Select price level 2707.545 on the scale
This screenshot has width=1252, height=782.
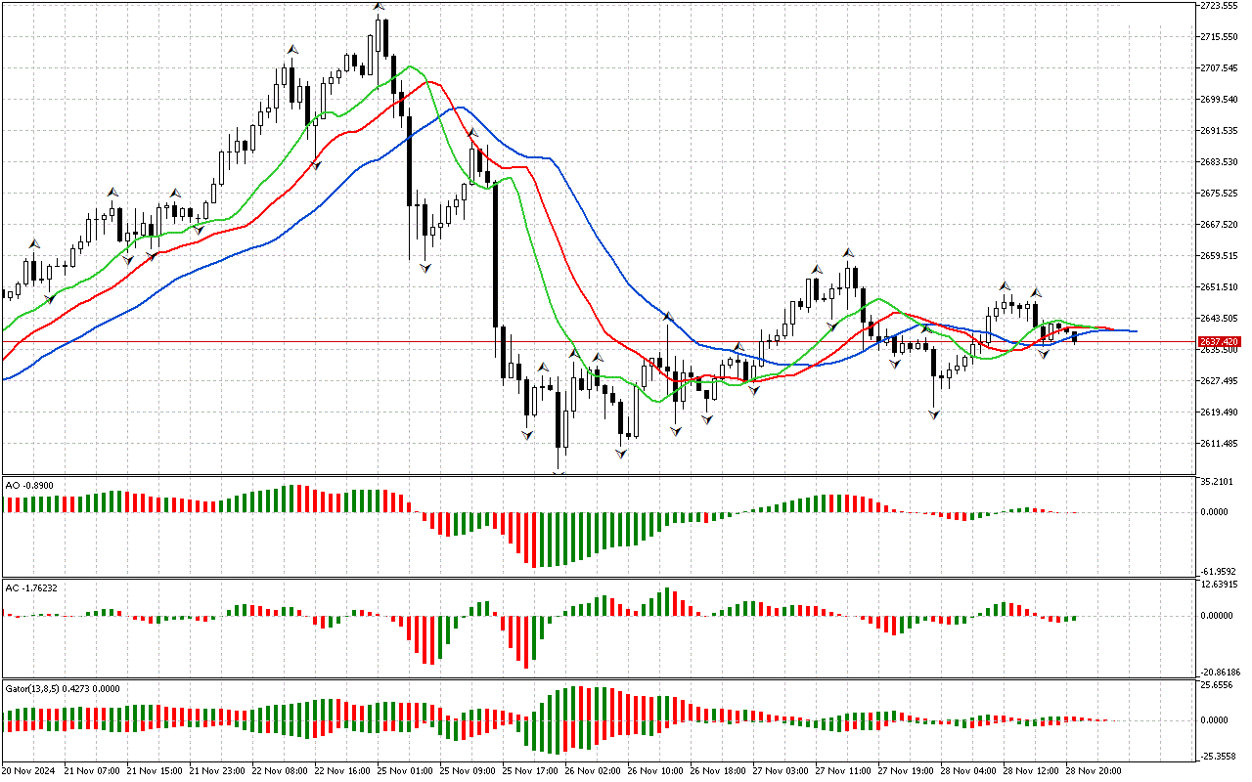point(1219,68)
